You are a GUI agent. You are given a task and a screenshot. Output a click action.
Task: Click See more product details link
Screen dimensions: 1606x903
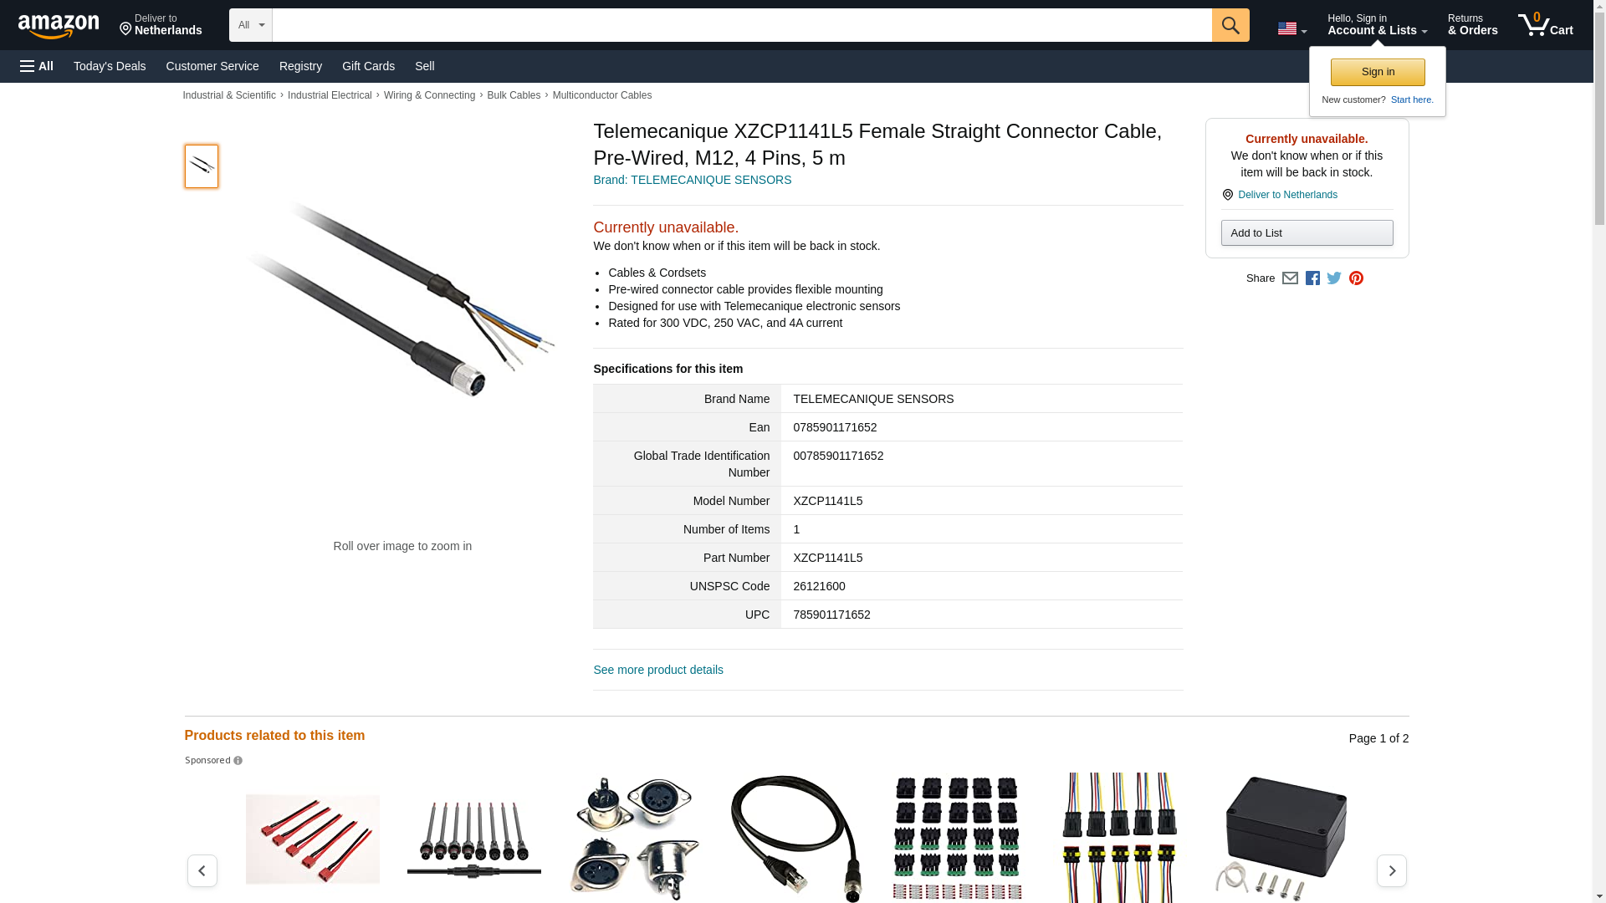tap(658, 670)
